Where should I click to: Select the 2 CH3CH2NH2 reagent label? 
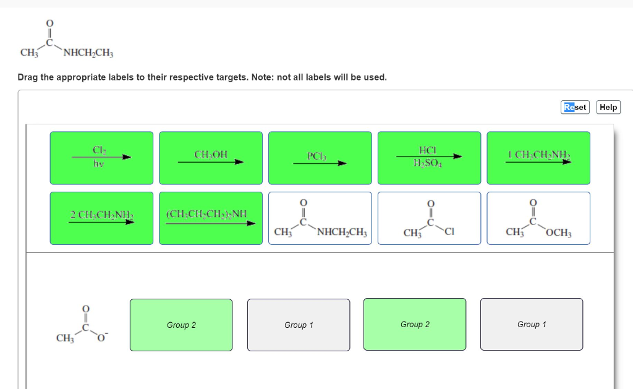[101, 218]
